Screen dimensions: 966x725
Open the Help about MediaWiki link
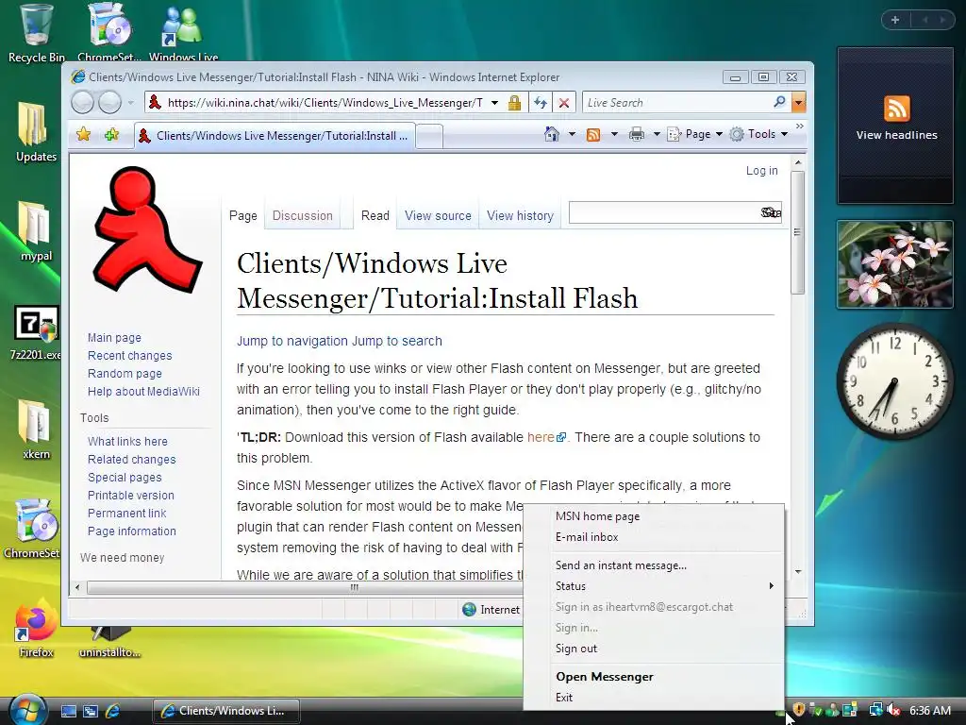143,392
